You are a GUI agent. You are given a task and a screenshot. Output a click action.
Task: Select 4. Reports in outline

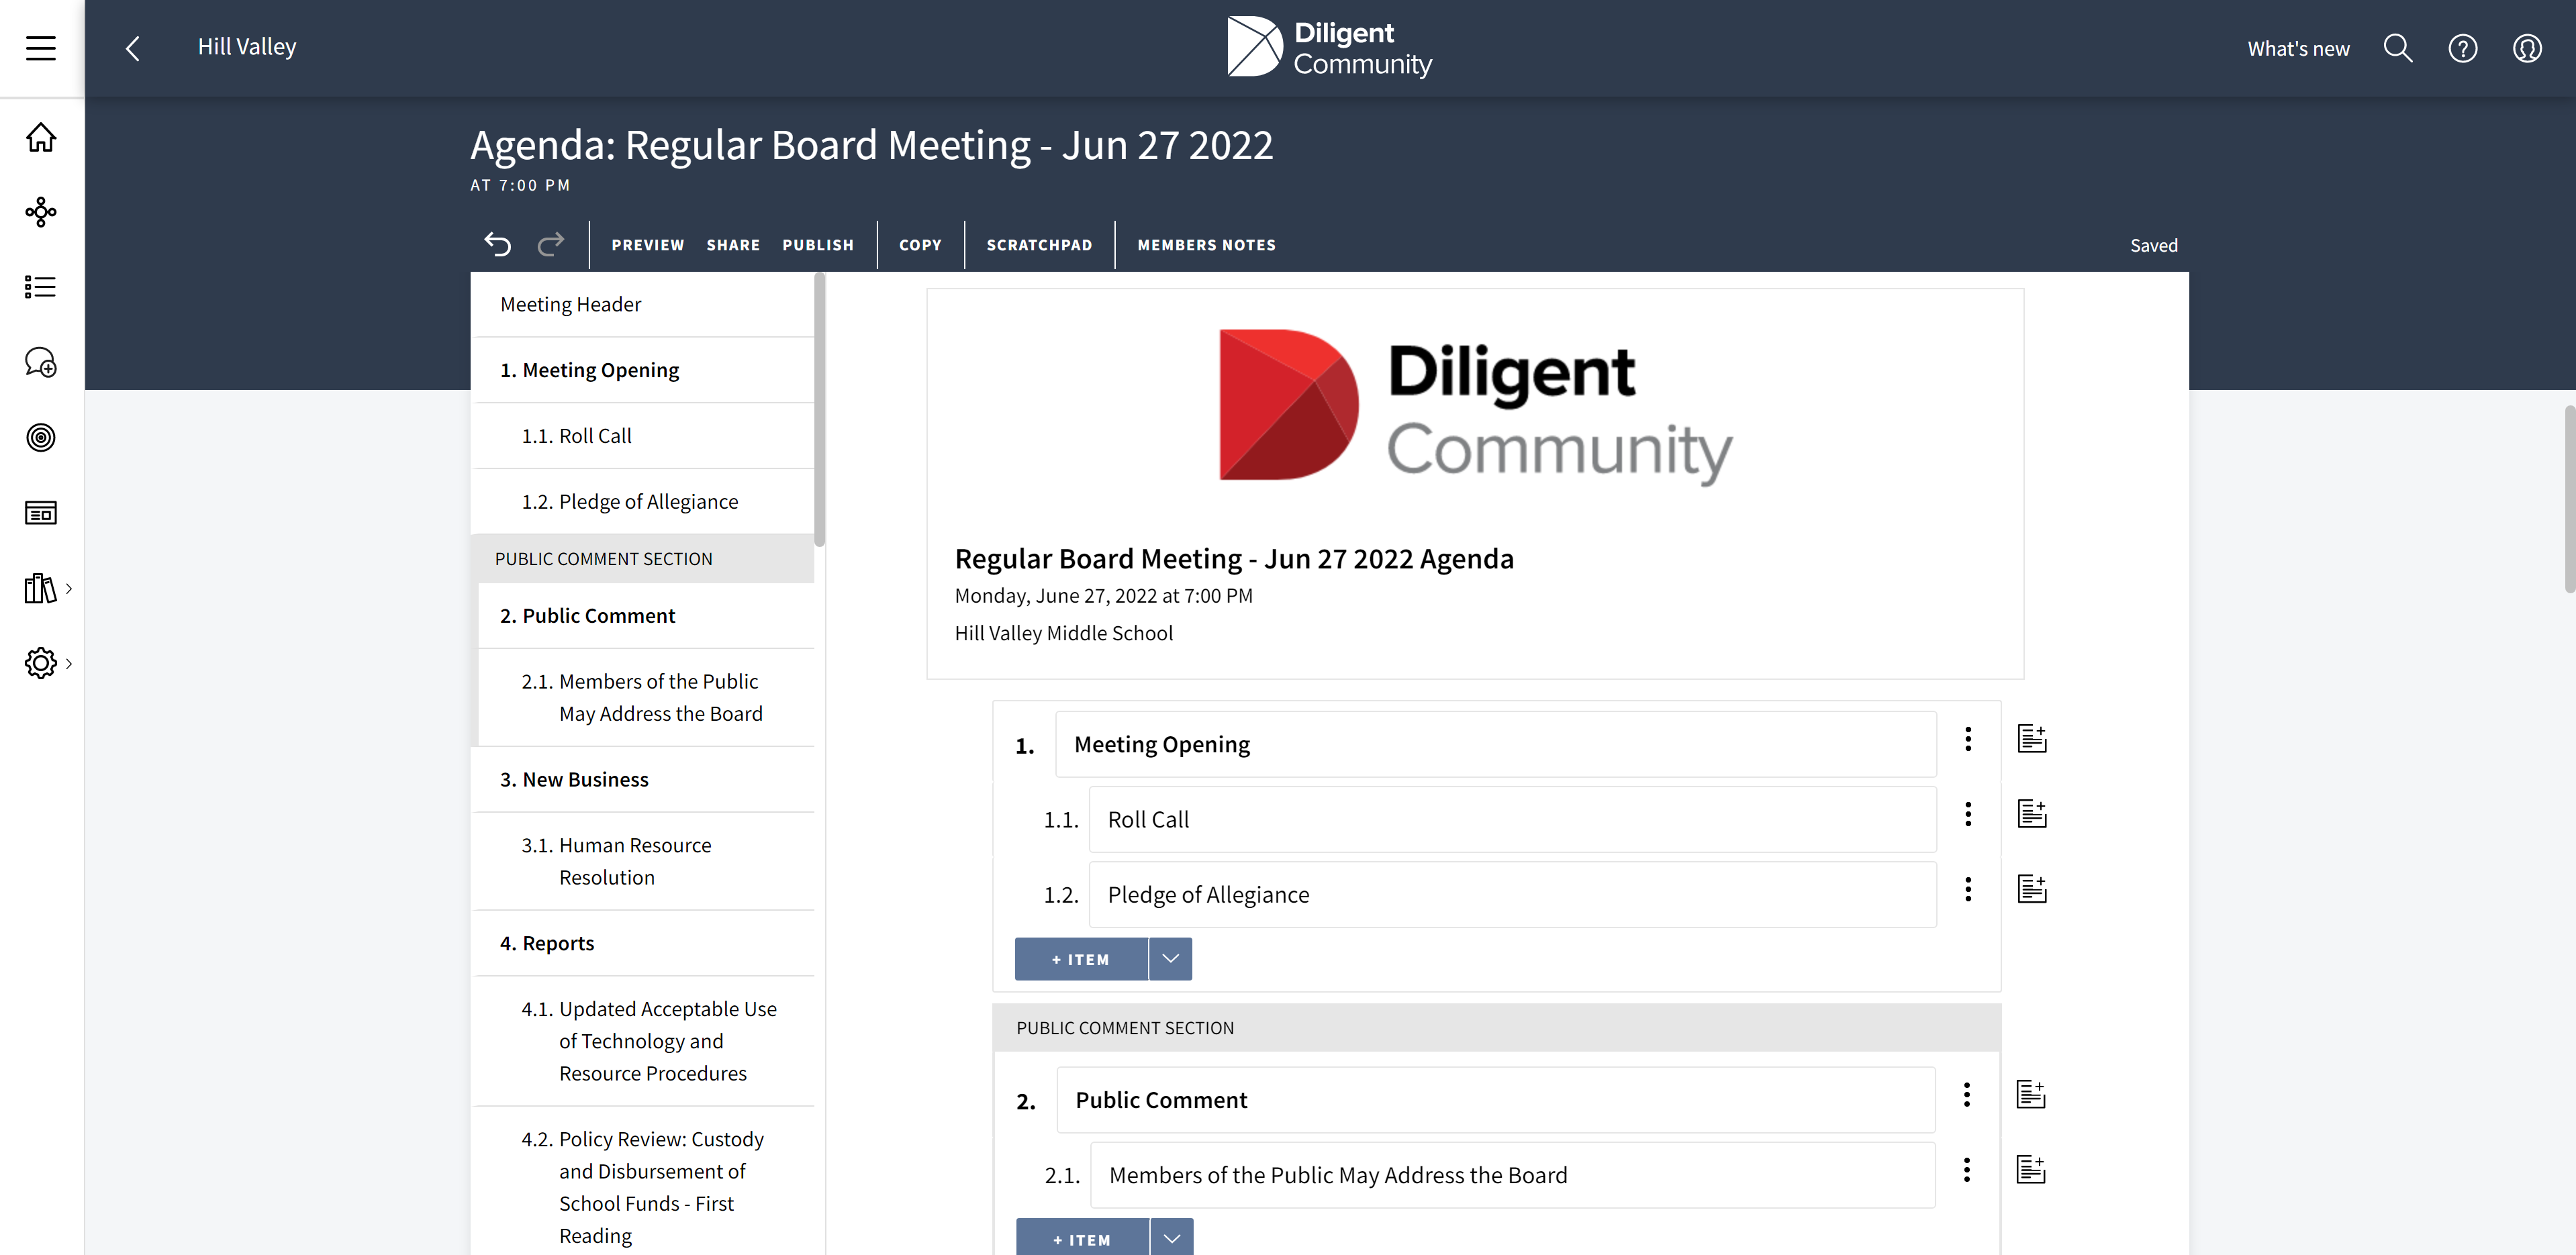[x=642, y=944]
